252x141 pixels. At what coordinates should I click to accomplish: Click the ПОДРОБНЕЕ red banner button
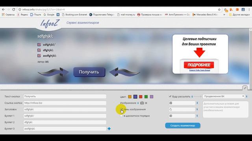[199, 65]
